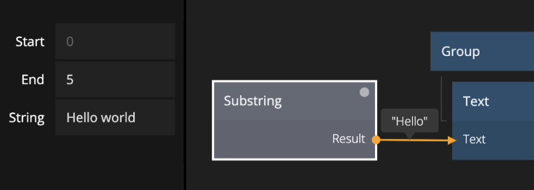This screenshot has width=534, height=190.
Task: Click the "Hello" value tooltip bubble
Action: pos(409,121)
